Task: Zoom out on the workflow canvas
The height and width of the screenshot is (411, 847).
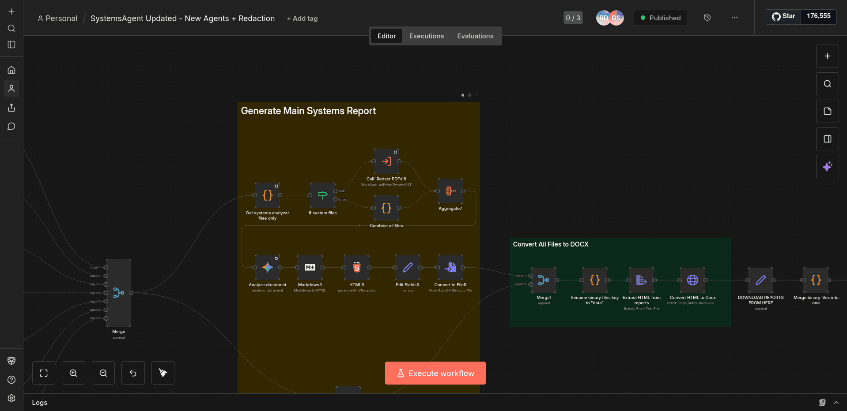Action: 103,373
